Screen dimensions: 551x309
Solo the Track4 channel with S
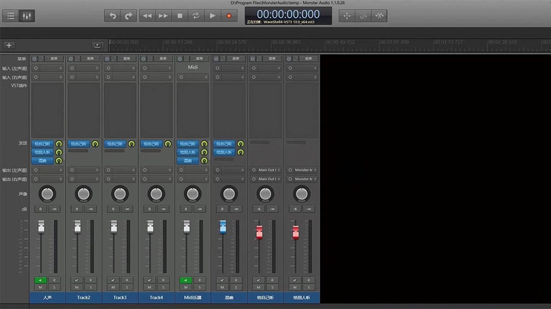click(163, 287)
